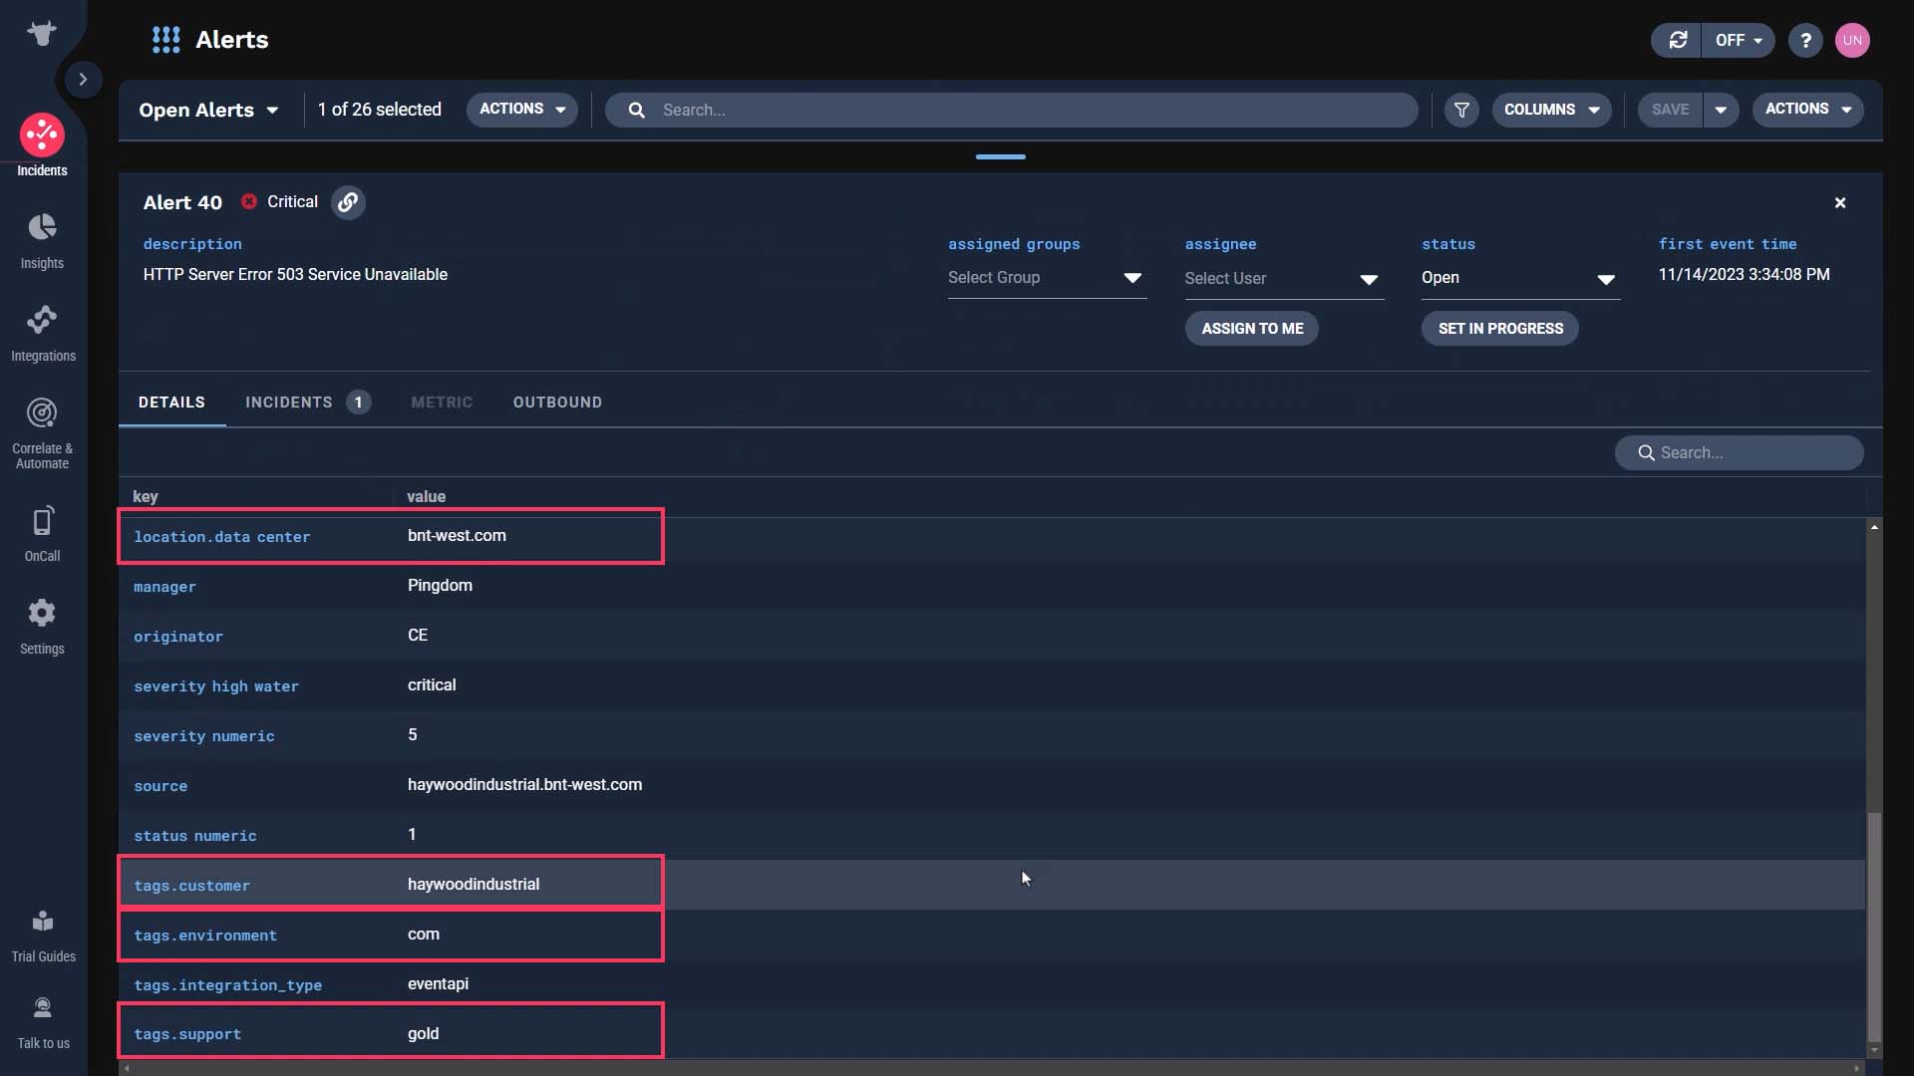Focus the main alerts Search field
Screen dimensions: 1914x1076
(1011, 110)
